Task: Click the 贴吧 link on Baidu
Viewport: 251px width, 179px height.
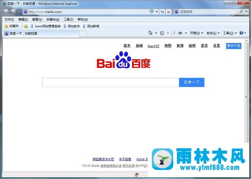Action: tap(192, 46)
